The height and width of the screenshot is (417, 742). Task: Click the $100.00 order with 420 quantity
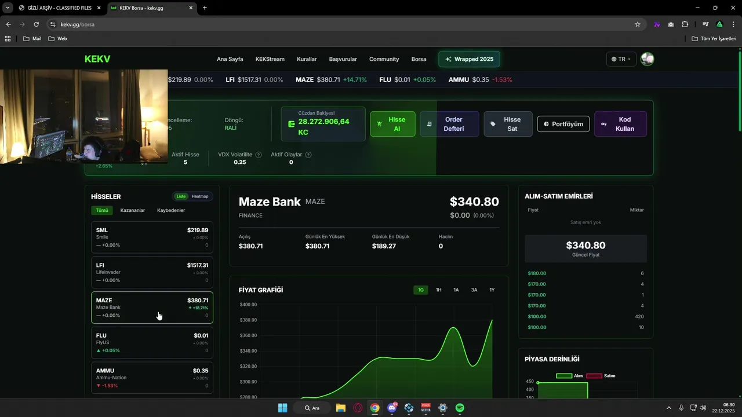(x=585, y=317)
